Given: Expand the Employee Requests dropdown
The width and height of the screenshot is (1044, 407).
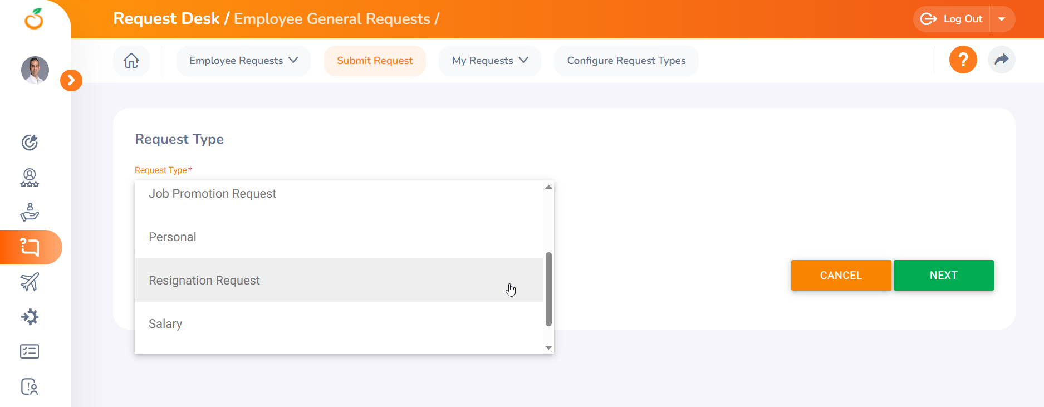Looking at the screenshot, I should [x=243, y=61].
